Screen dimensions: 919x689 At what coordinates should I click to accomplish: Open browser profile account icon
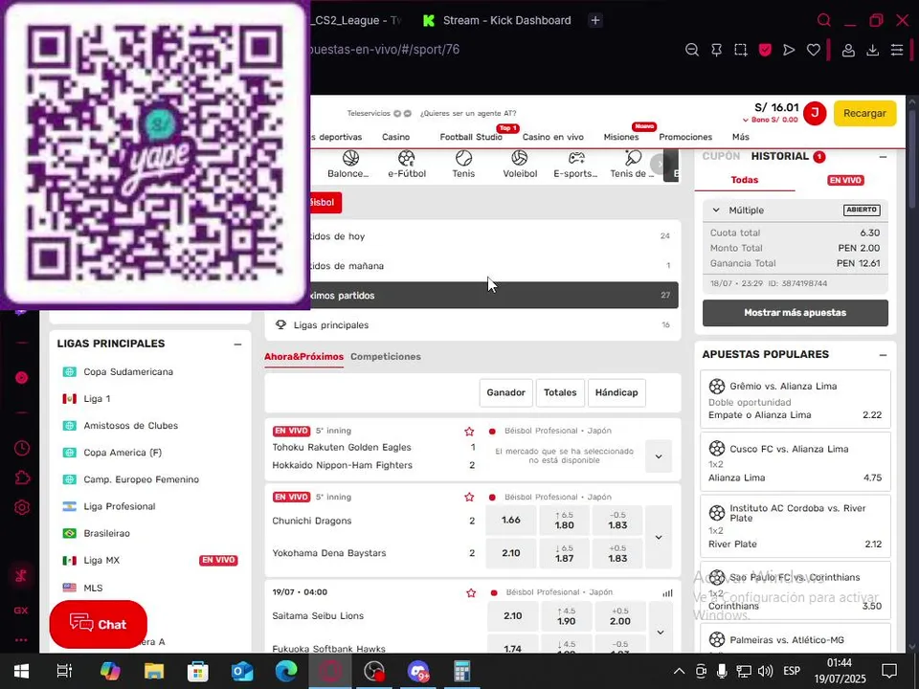tap(848, 50)
